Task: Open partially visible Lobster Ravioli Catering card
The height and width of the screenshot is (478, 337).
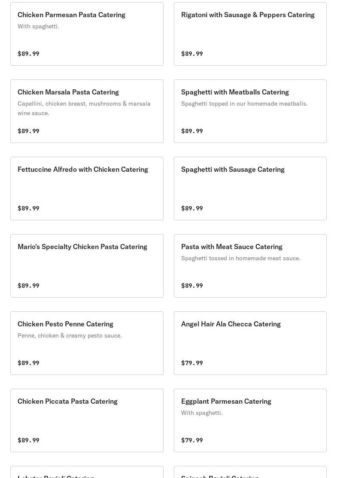Action: (87, 472)
